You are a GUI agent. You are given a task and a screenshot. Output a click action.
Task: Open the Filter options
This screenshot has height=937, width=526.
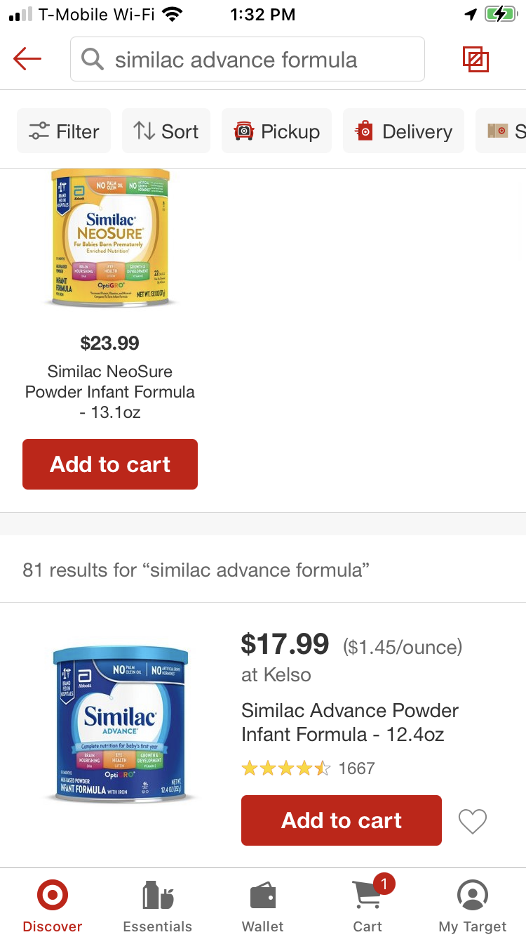[64, 131]
